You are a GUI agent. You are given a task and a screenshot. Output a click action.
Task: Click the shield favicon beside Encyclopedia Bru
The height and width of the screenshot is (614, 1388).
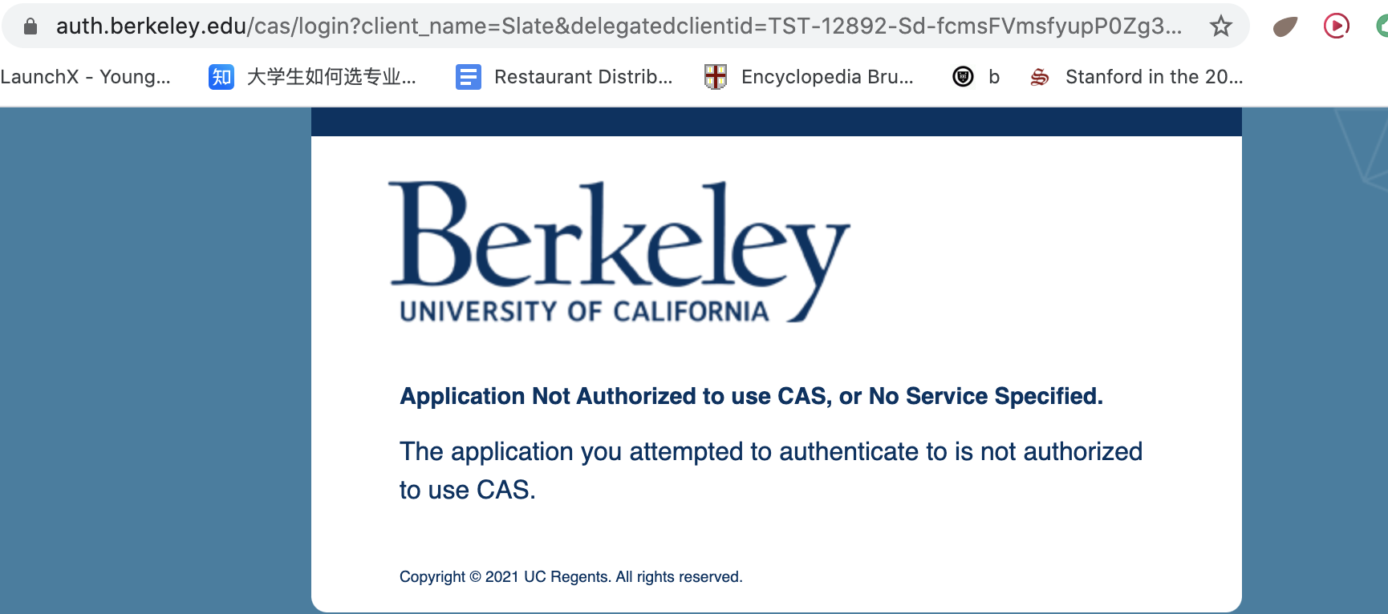point(715,77)
